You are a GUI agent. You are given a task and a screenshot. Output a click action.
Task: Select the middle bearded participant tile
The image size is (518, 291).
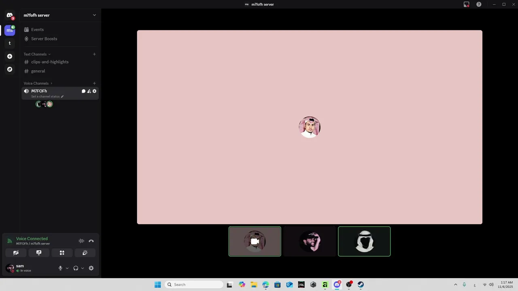click(310, 241)
